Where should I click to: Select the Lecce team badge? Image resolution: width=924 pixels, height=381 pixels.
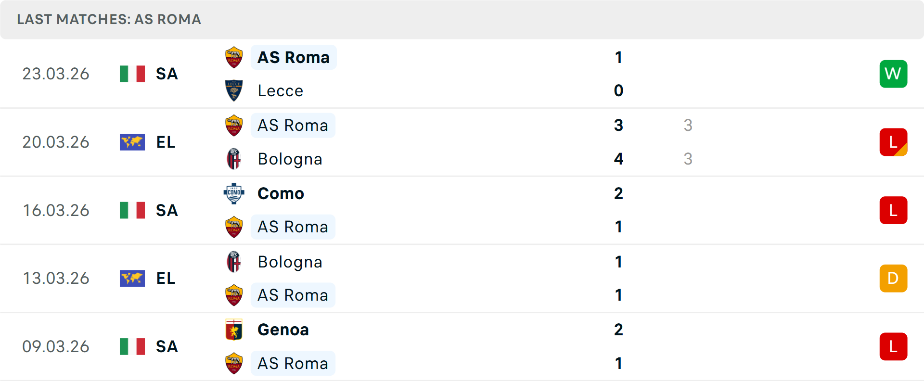(234, 90)
